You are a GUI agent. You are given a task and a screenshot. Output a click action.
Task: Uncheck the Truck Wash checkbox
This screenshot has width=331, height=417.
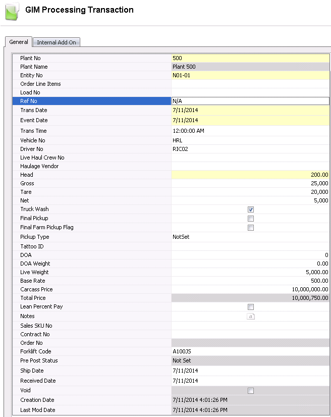[251, 210]
